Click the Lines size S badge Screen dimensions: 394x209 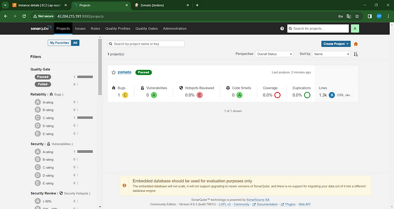pyautogui.click(x=332, y=95)
